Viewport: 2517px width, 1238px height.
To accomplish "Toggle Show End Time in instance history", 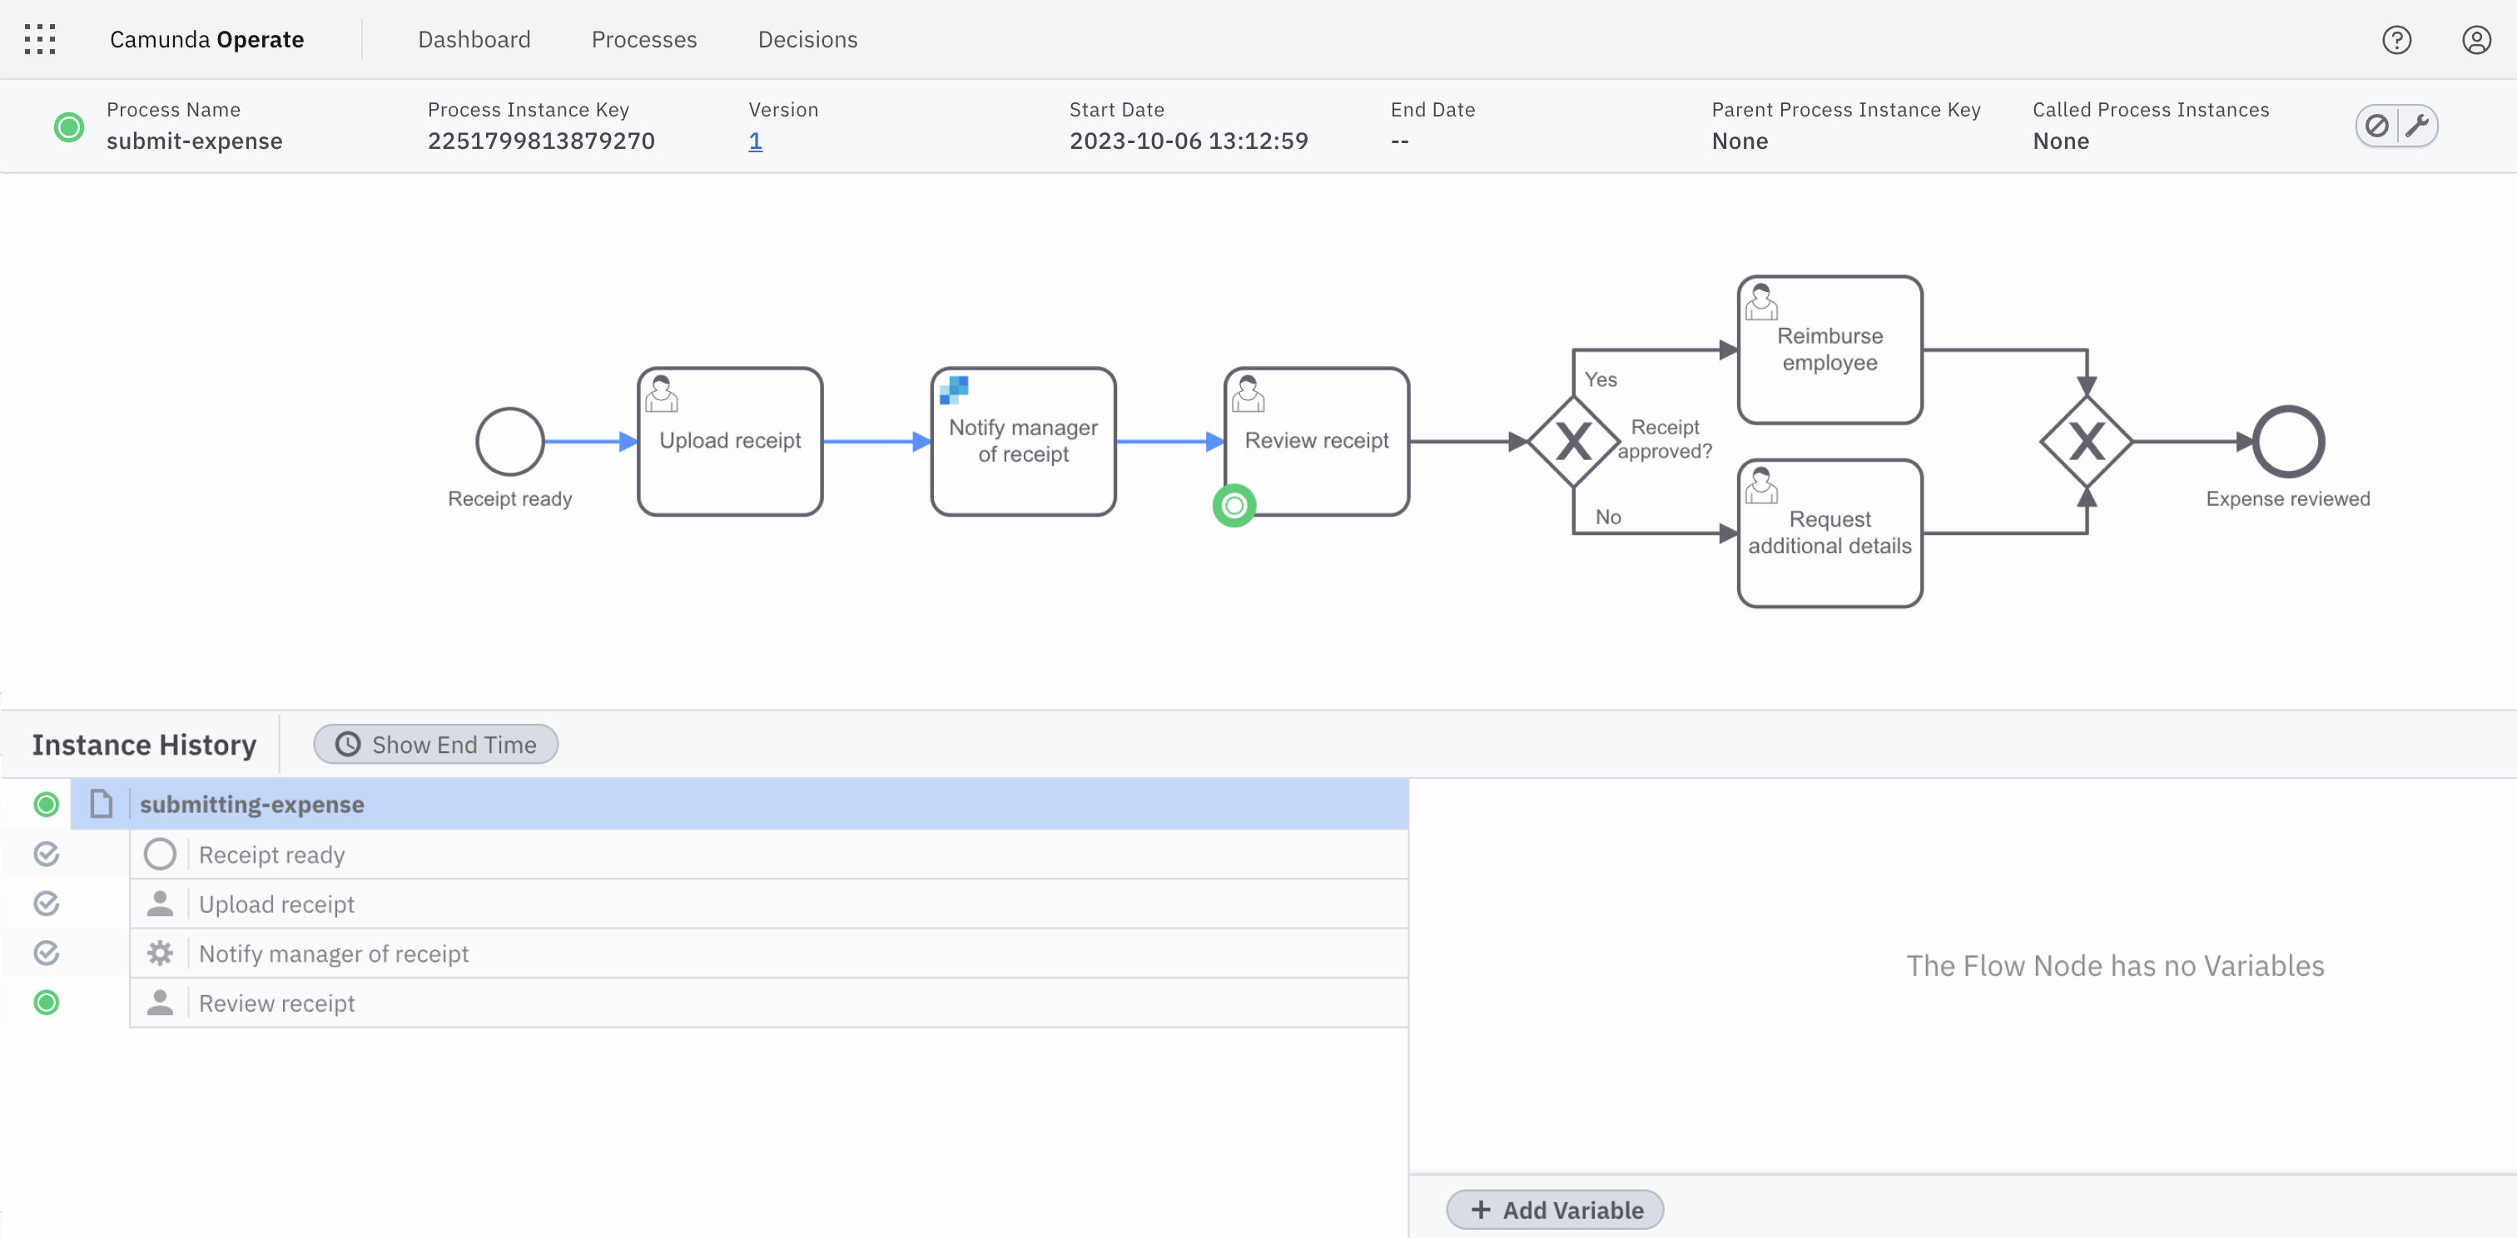I will click(x=435, y=744).
